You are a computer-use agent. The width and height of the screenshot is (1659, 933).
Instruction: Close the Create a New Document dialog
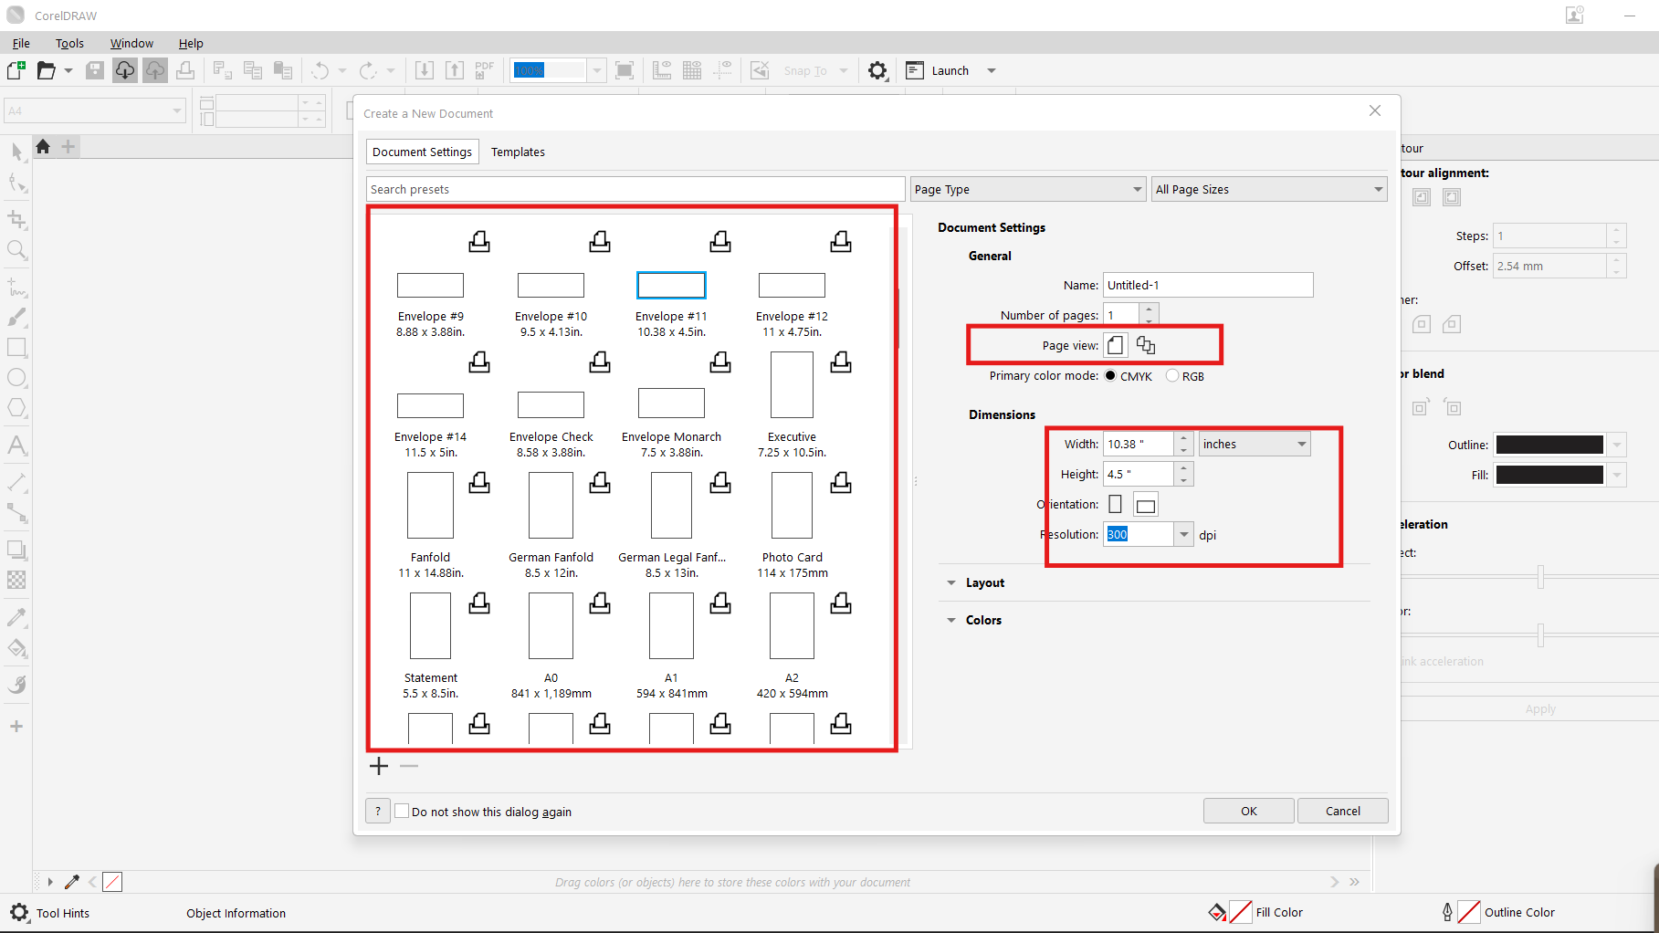(x=1375, y=110)
